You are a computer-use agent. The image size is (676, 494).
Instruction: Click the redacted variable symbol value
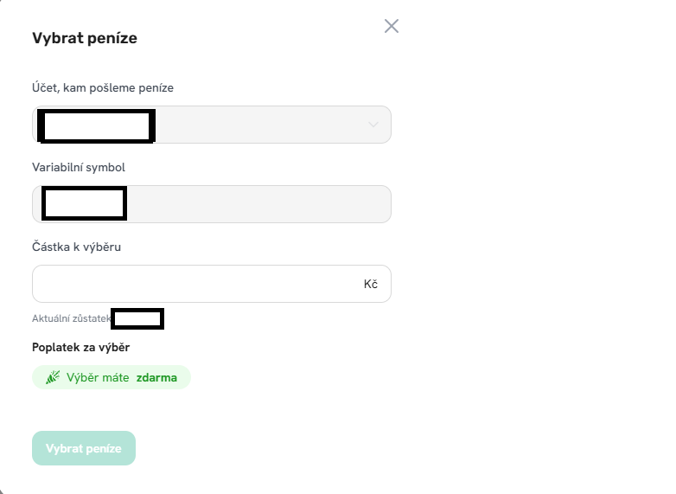(84, 203)
